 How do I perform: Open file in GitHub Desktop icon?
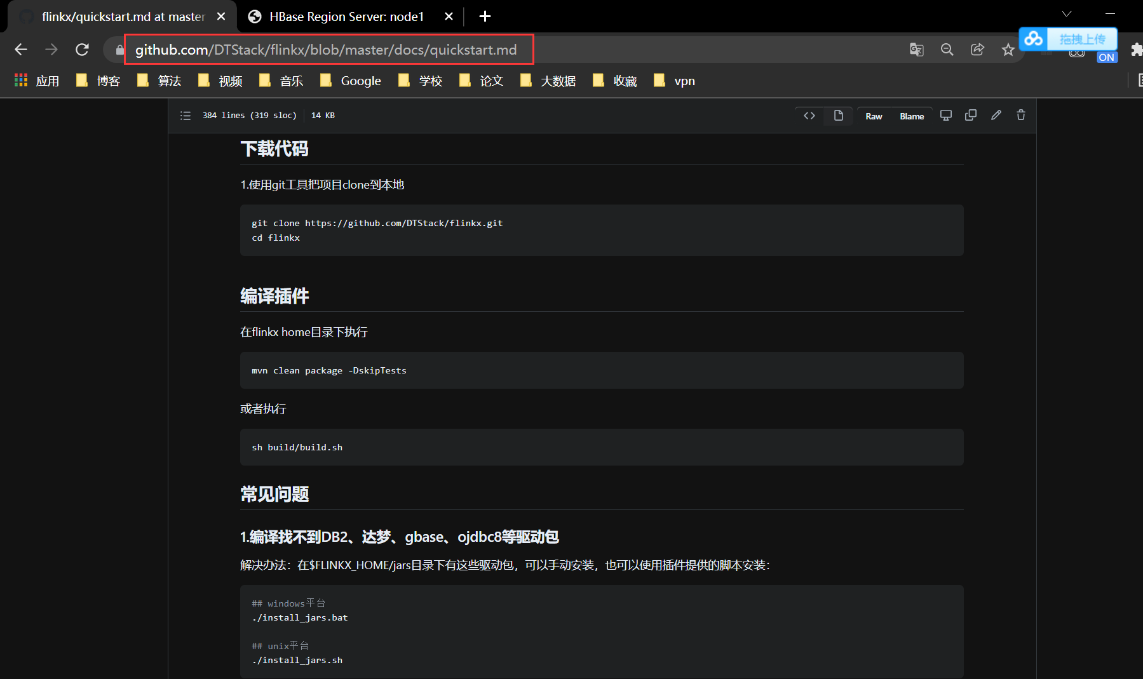(946, 115)
